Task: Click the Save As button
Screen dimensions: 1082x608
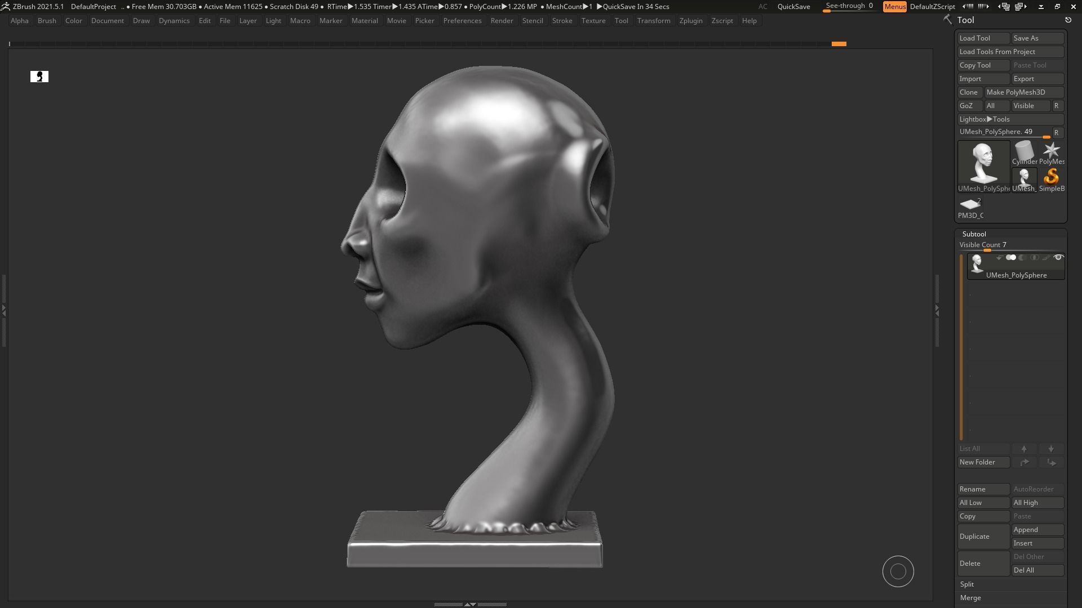Action: (x=1037, y=38)
